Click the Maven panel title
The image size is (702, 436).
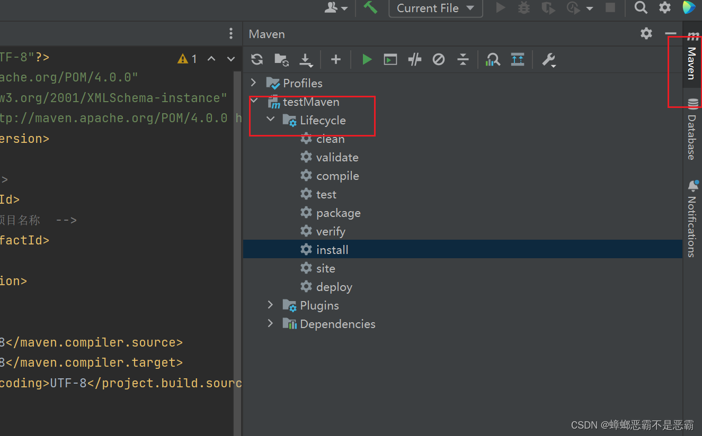[x=267, y=34]
